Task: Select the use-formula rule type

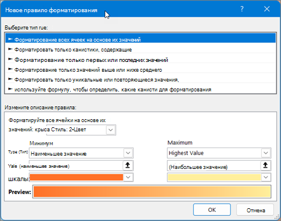Action: coord(140,90)
